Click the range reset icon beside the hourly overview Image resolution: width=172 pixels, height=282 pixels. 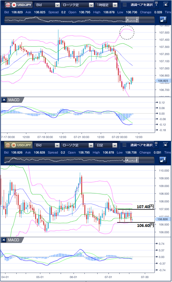(163, 20)
